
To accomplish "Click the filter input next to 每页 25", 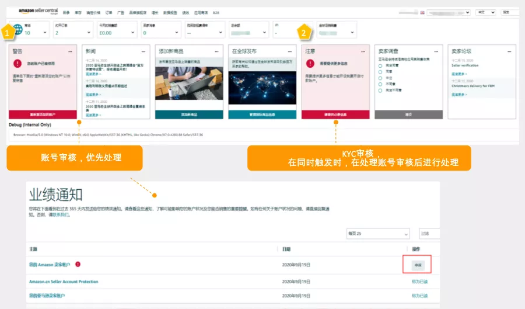I will (429, 234).
